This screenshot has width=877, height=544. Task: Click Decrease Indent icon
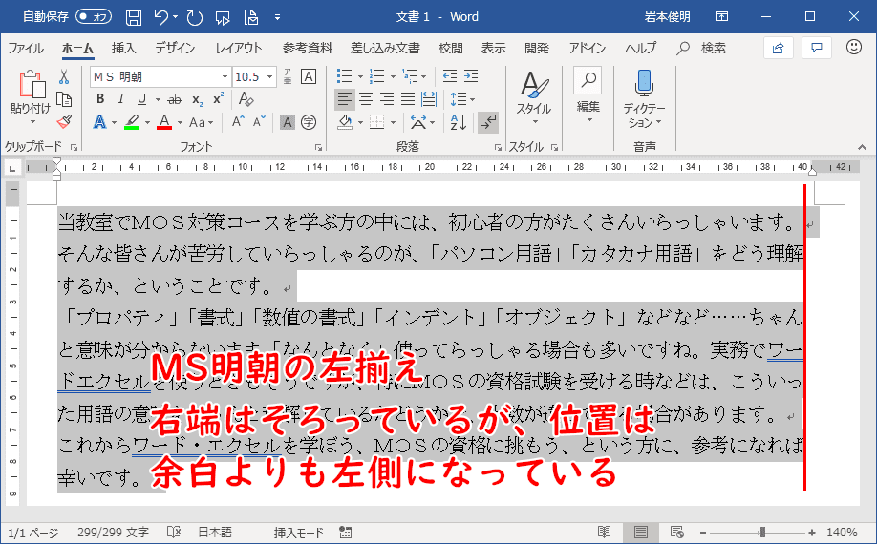[450, 76]
